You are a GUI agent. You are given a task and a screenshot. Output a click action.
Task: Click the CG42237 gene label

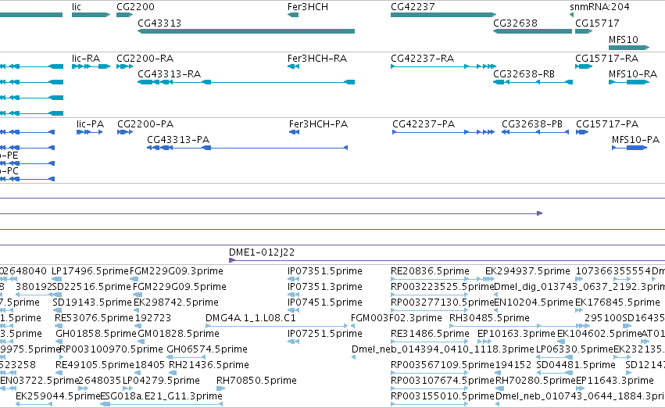coord(413,7)
